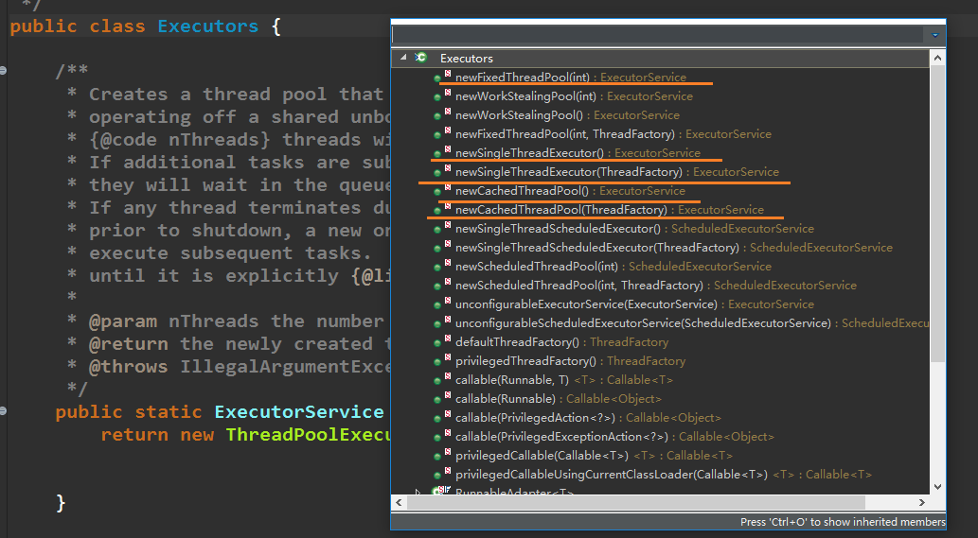This screenshot has height=538, width=978.
Task: Select unconfigurableExecutorService(ExecutorService) entry
Action: coord(634,304)
